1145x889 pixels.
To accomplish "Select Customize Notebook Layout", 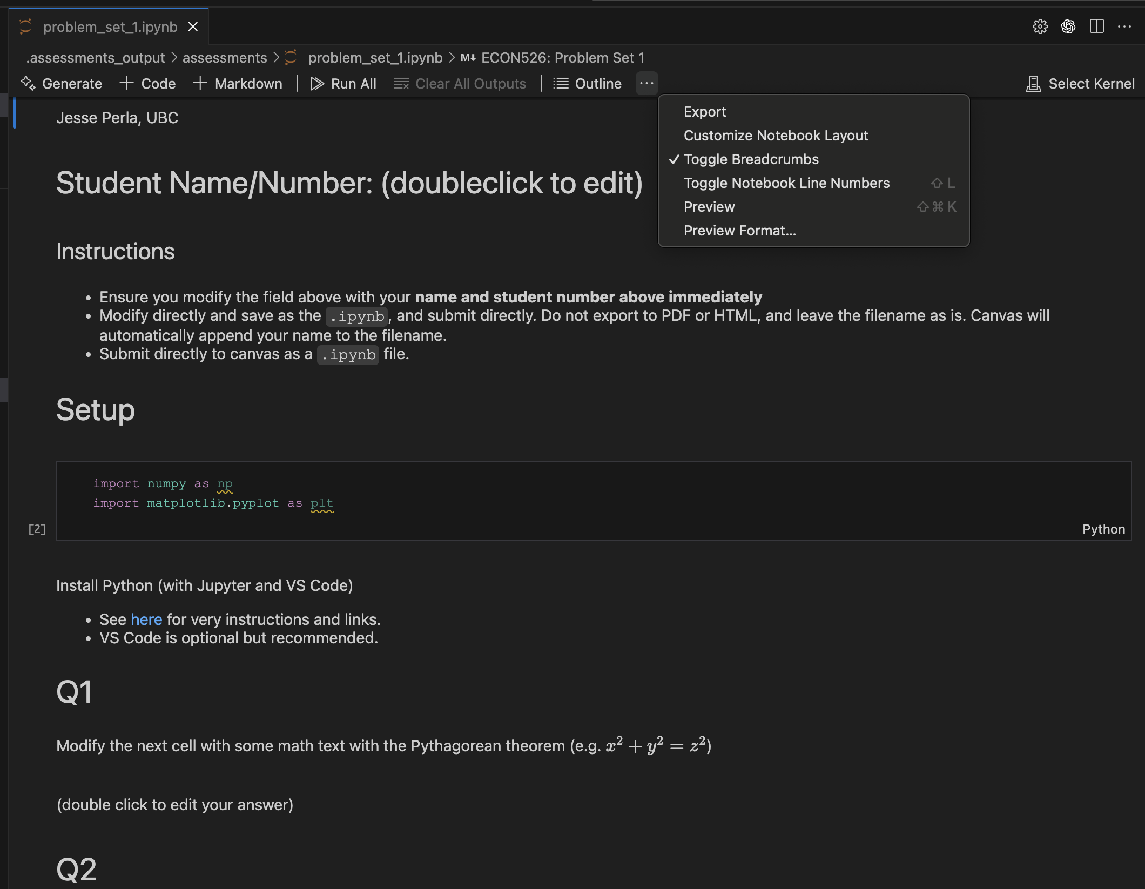I will (776, 136).
